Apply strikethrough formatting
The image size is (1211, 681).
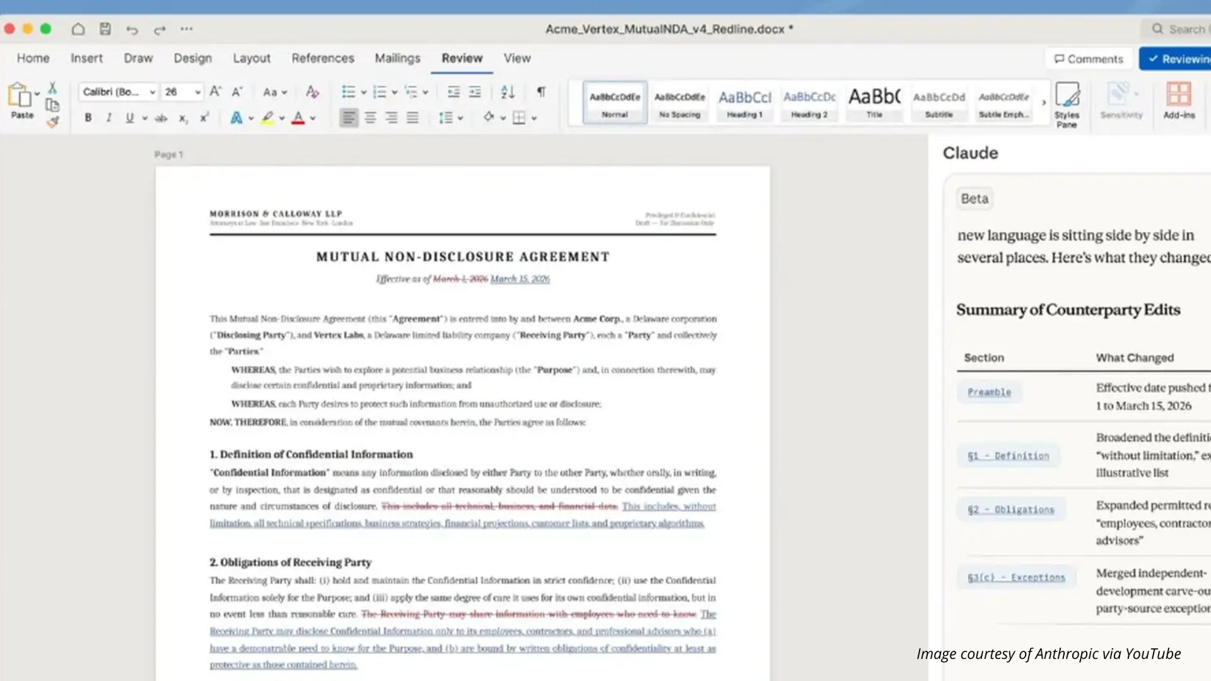pos(161,118)
